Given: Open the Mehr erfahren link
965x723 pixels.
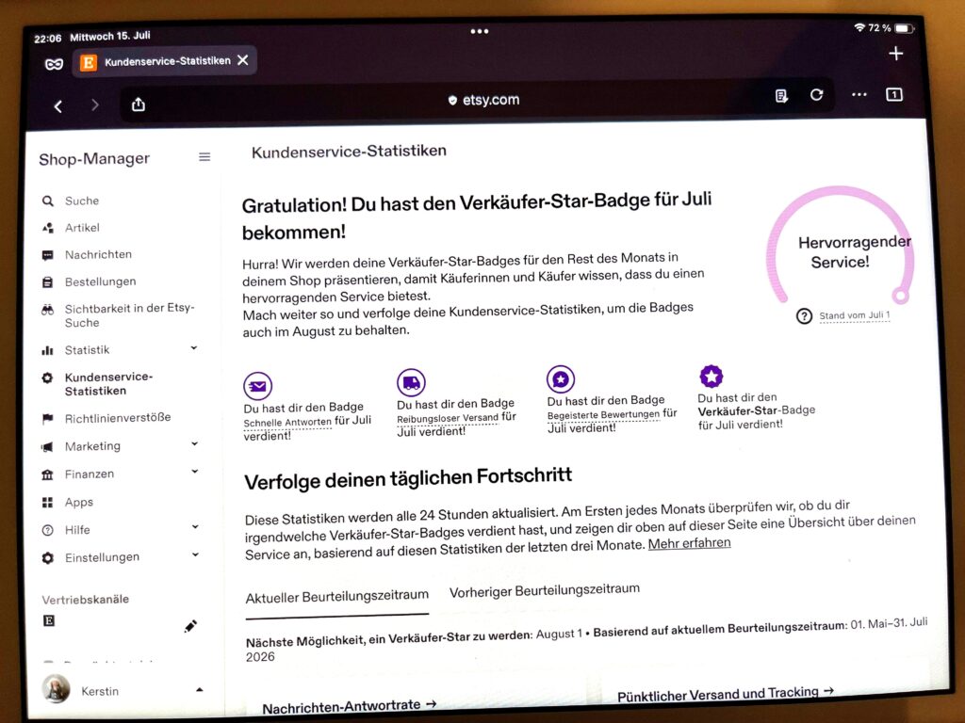Looking at the screenshot, I should click(689, 543).
